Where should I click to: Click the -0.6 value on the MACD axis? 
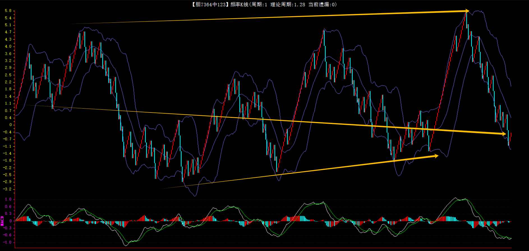7,235
